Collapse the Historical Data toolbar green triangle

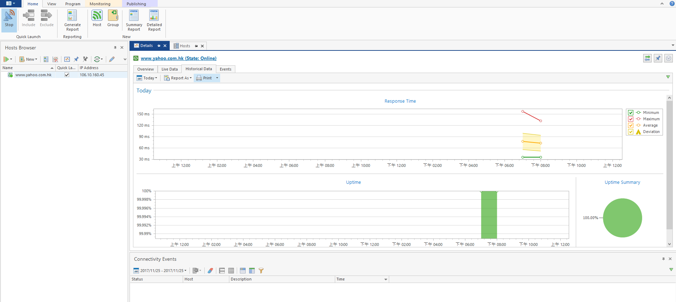(x=668, y=77)
